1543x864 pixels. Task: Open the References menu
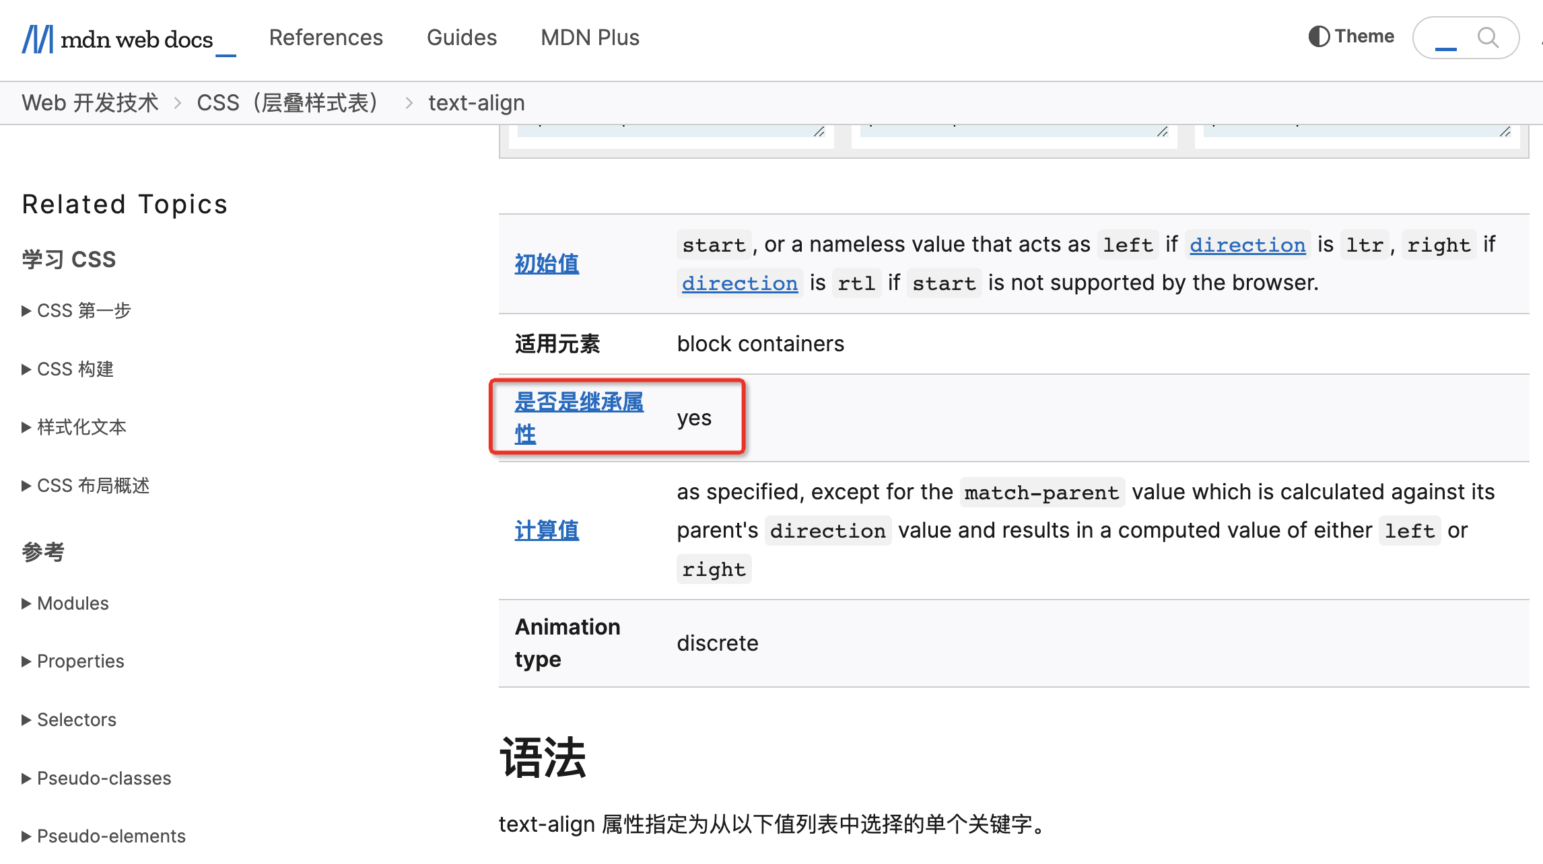pos(326,38)
